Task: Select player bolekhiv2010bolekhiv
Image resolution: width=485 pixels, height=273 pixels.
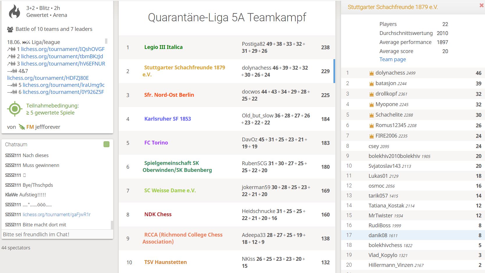Action: coord(413,156)
